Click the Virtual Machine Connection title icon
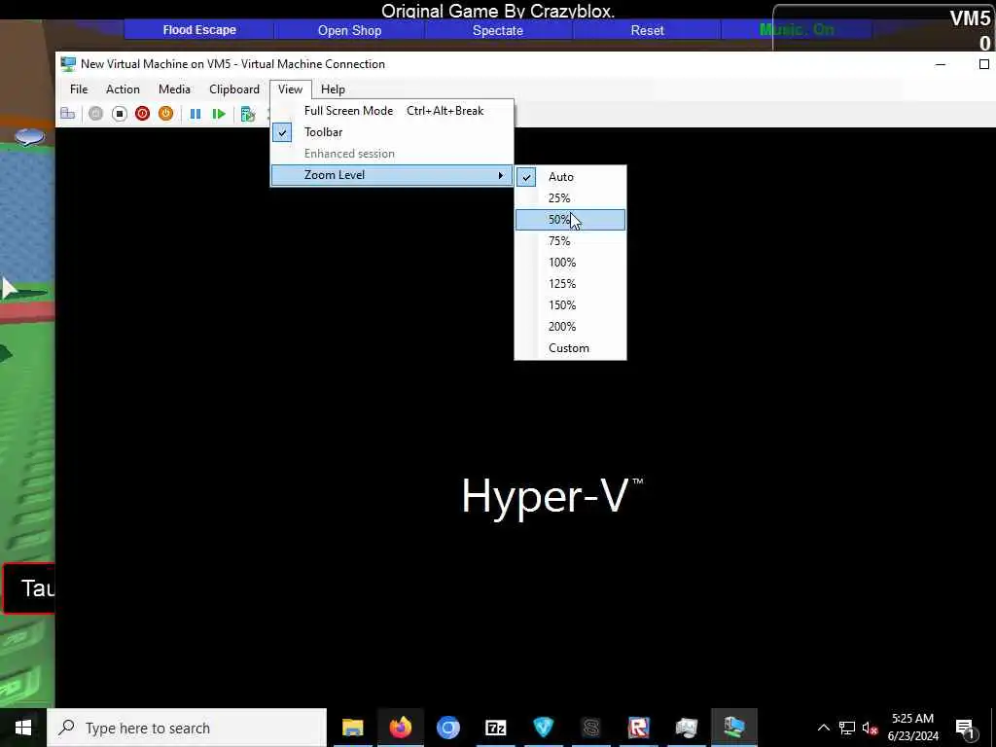996x747 pixels. pyautogui.click(x=68, y=64)
